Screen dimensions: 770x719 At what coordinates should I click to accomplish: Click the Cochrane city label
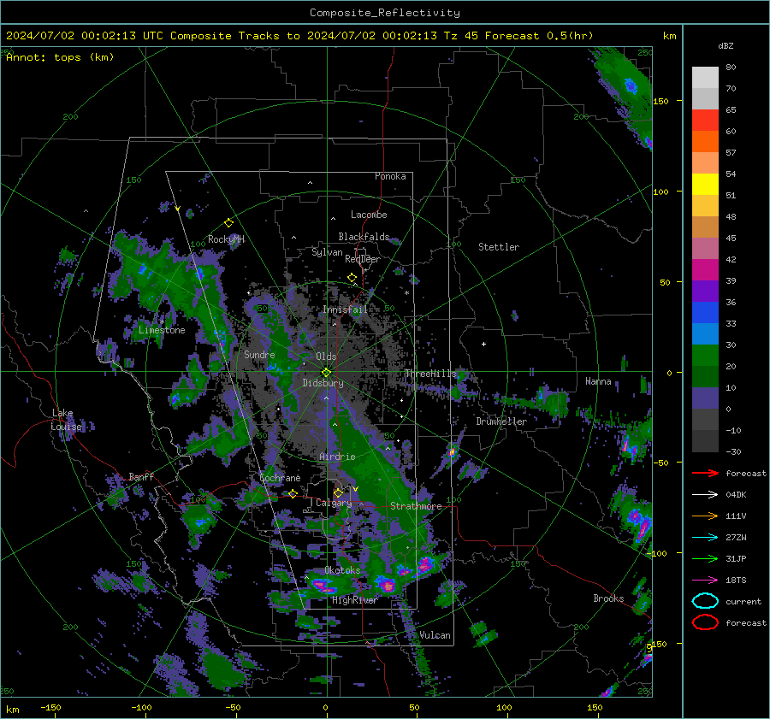click(280, 478)
